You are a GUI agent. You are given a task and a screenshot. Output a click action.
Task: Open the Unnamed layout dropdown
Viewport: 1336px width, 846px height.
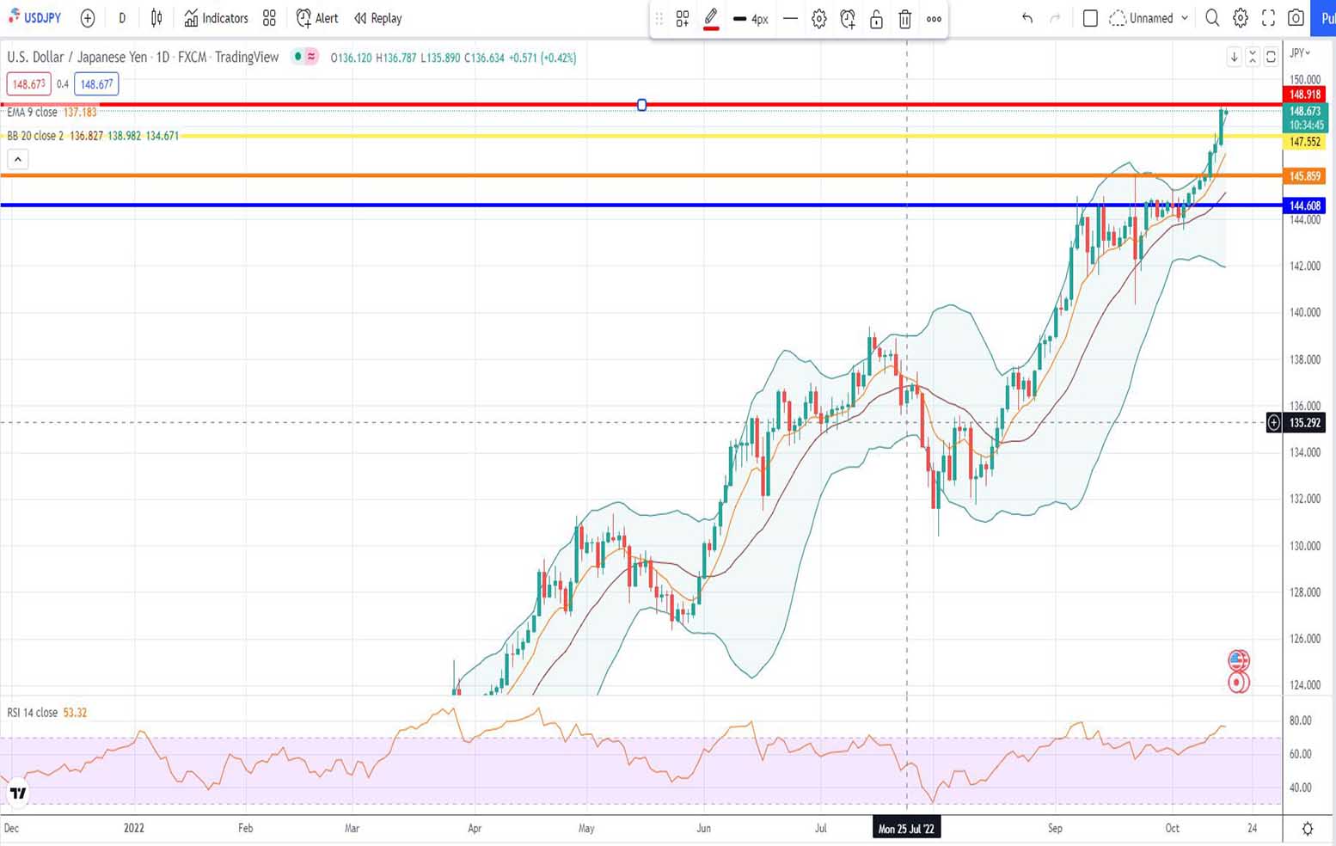tap(1149, 18)
